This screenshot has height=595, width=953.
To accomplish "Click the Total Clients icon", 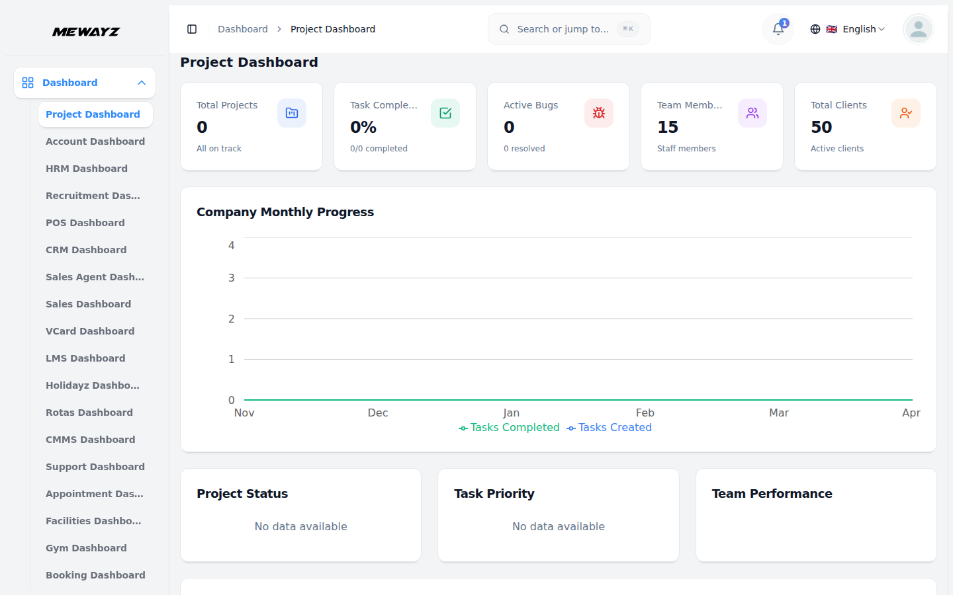I will 905,113.
